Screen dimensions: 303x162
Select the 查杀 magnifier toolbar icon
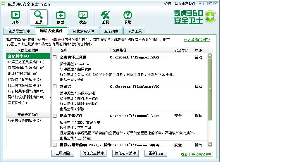(39, 17)
